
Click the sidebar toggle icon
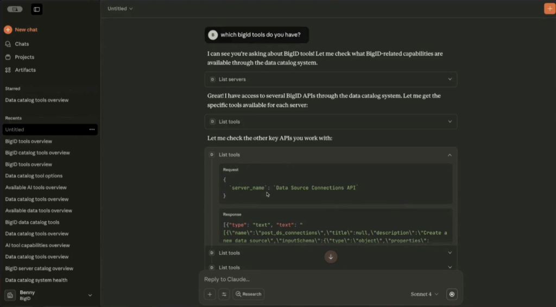(x=36, y=9)
